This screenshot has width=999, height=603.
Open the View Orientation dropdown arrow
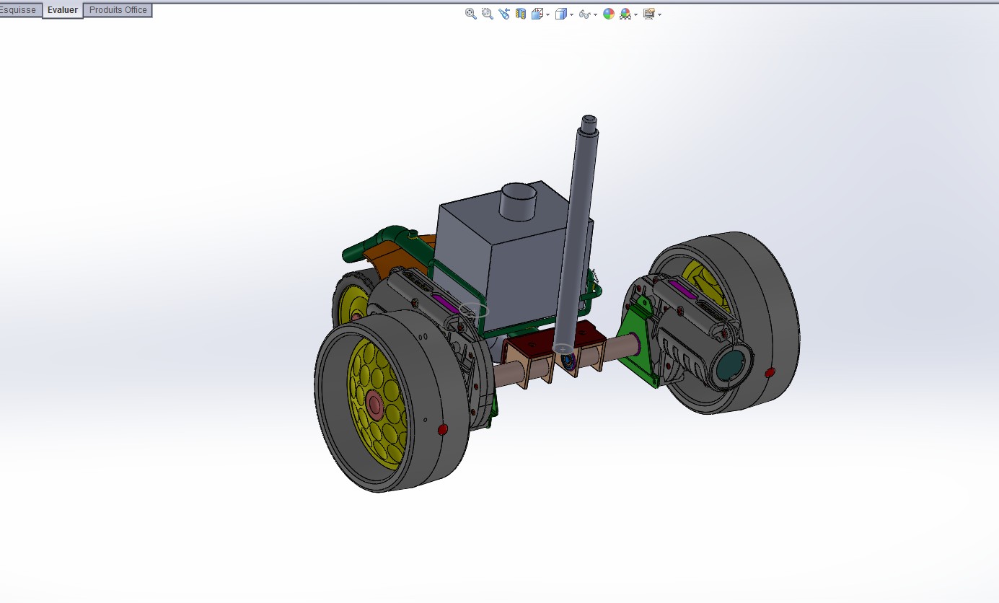(547, 14)
